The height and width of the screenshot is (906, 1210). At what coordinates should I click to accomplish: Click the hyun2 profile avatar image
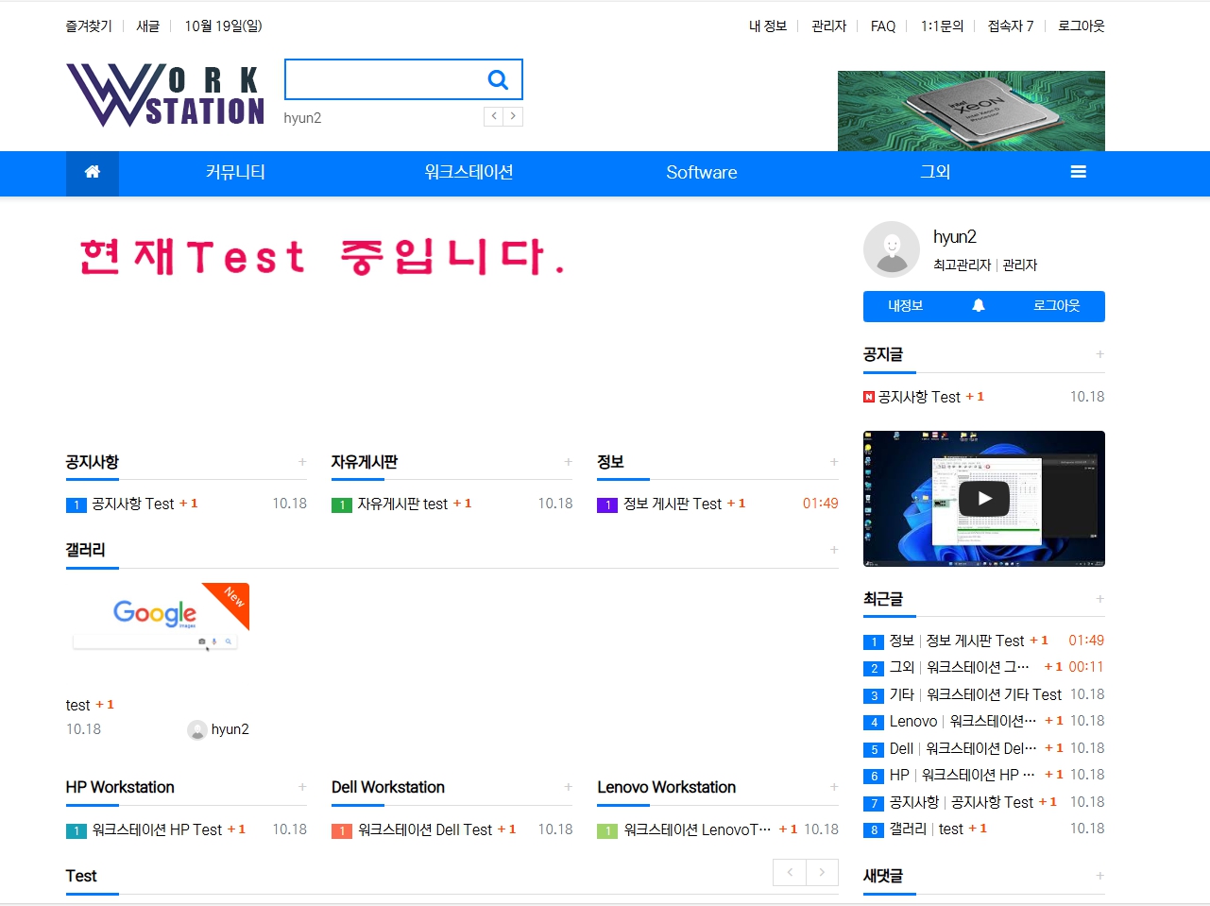point(891,249)
